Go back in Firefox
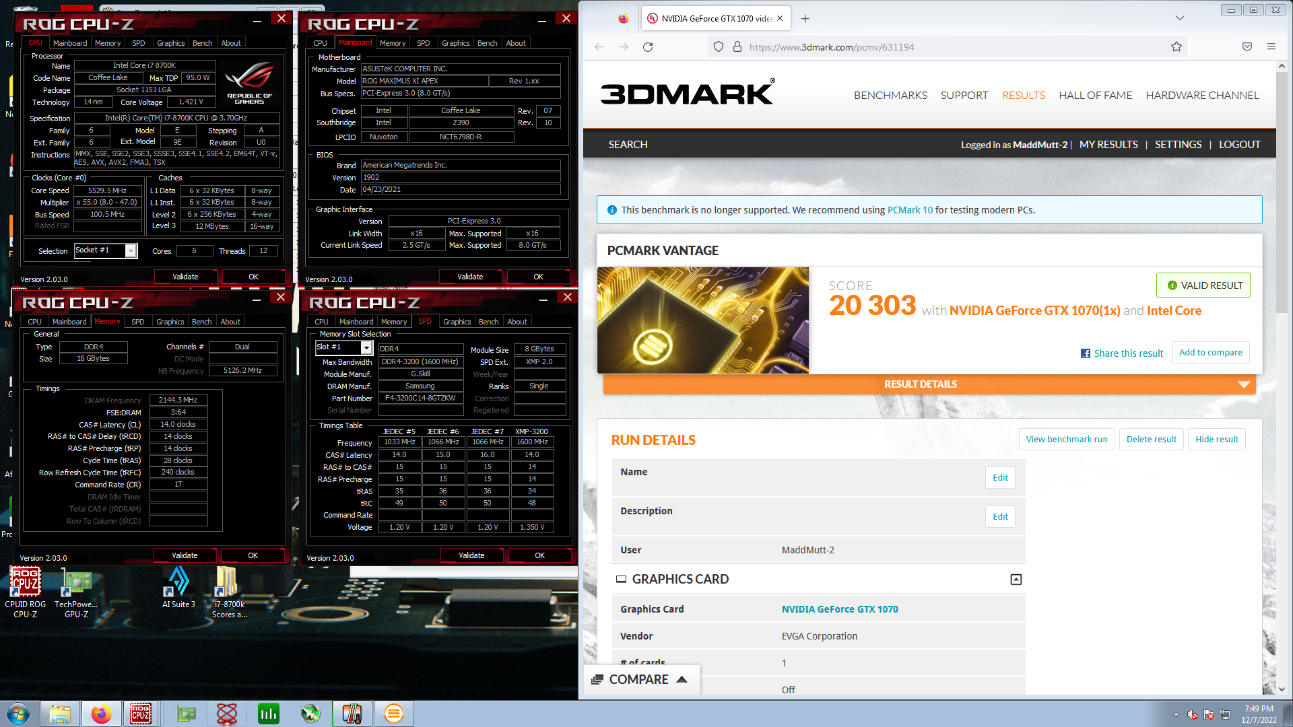 [x=599, y=46]
